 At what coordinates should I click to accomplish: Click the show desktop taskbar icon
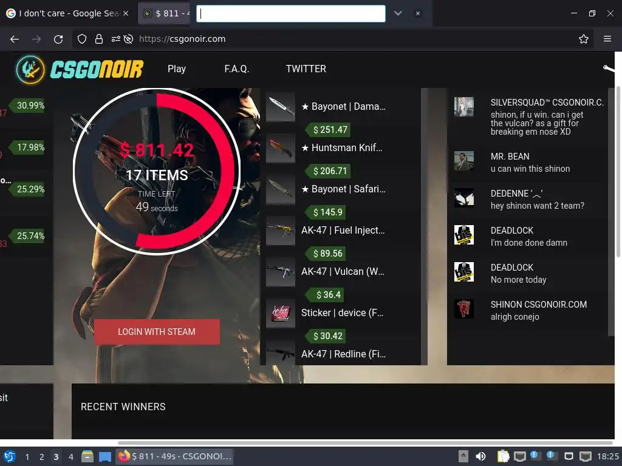(x=105, y=457)
